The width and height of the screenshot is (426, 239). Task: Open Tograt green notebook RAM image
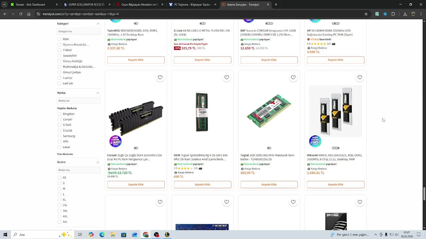pyautogui.click(x=269, y=111)
